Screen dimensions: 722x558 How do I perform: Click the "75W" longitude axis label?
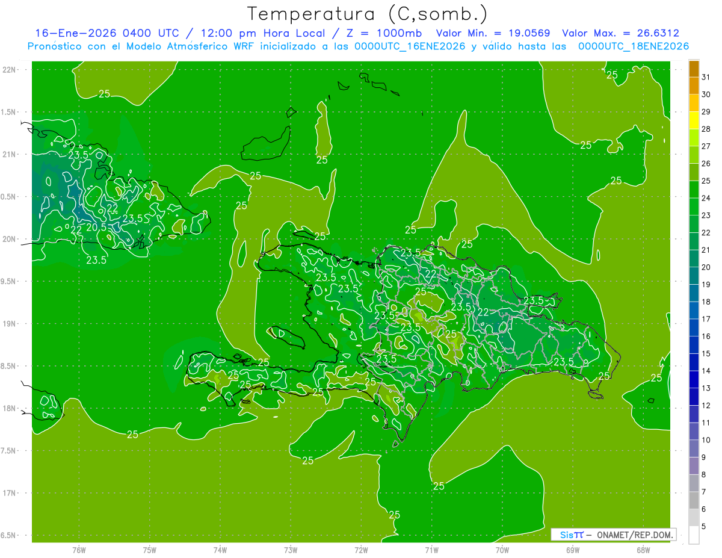coord(150,550)
